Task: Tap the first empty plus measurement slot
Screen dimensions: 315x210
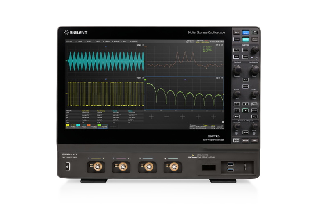Action: point(152,117)
